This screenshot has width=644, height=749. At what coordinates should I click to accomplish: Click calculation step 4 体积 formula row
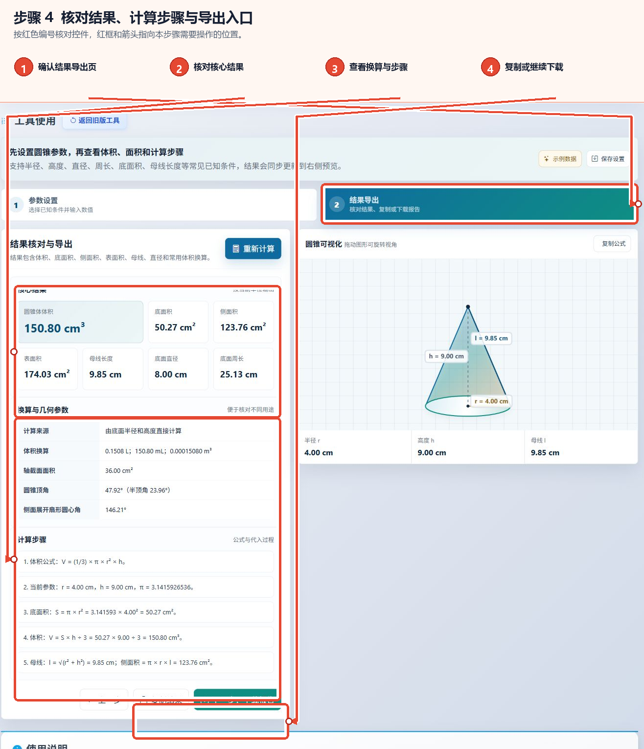(x=146, y=637)
